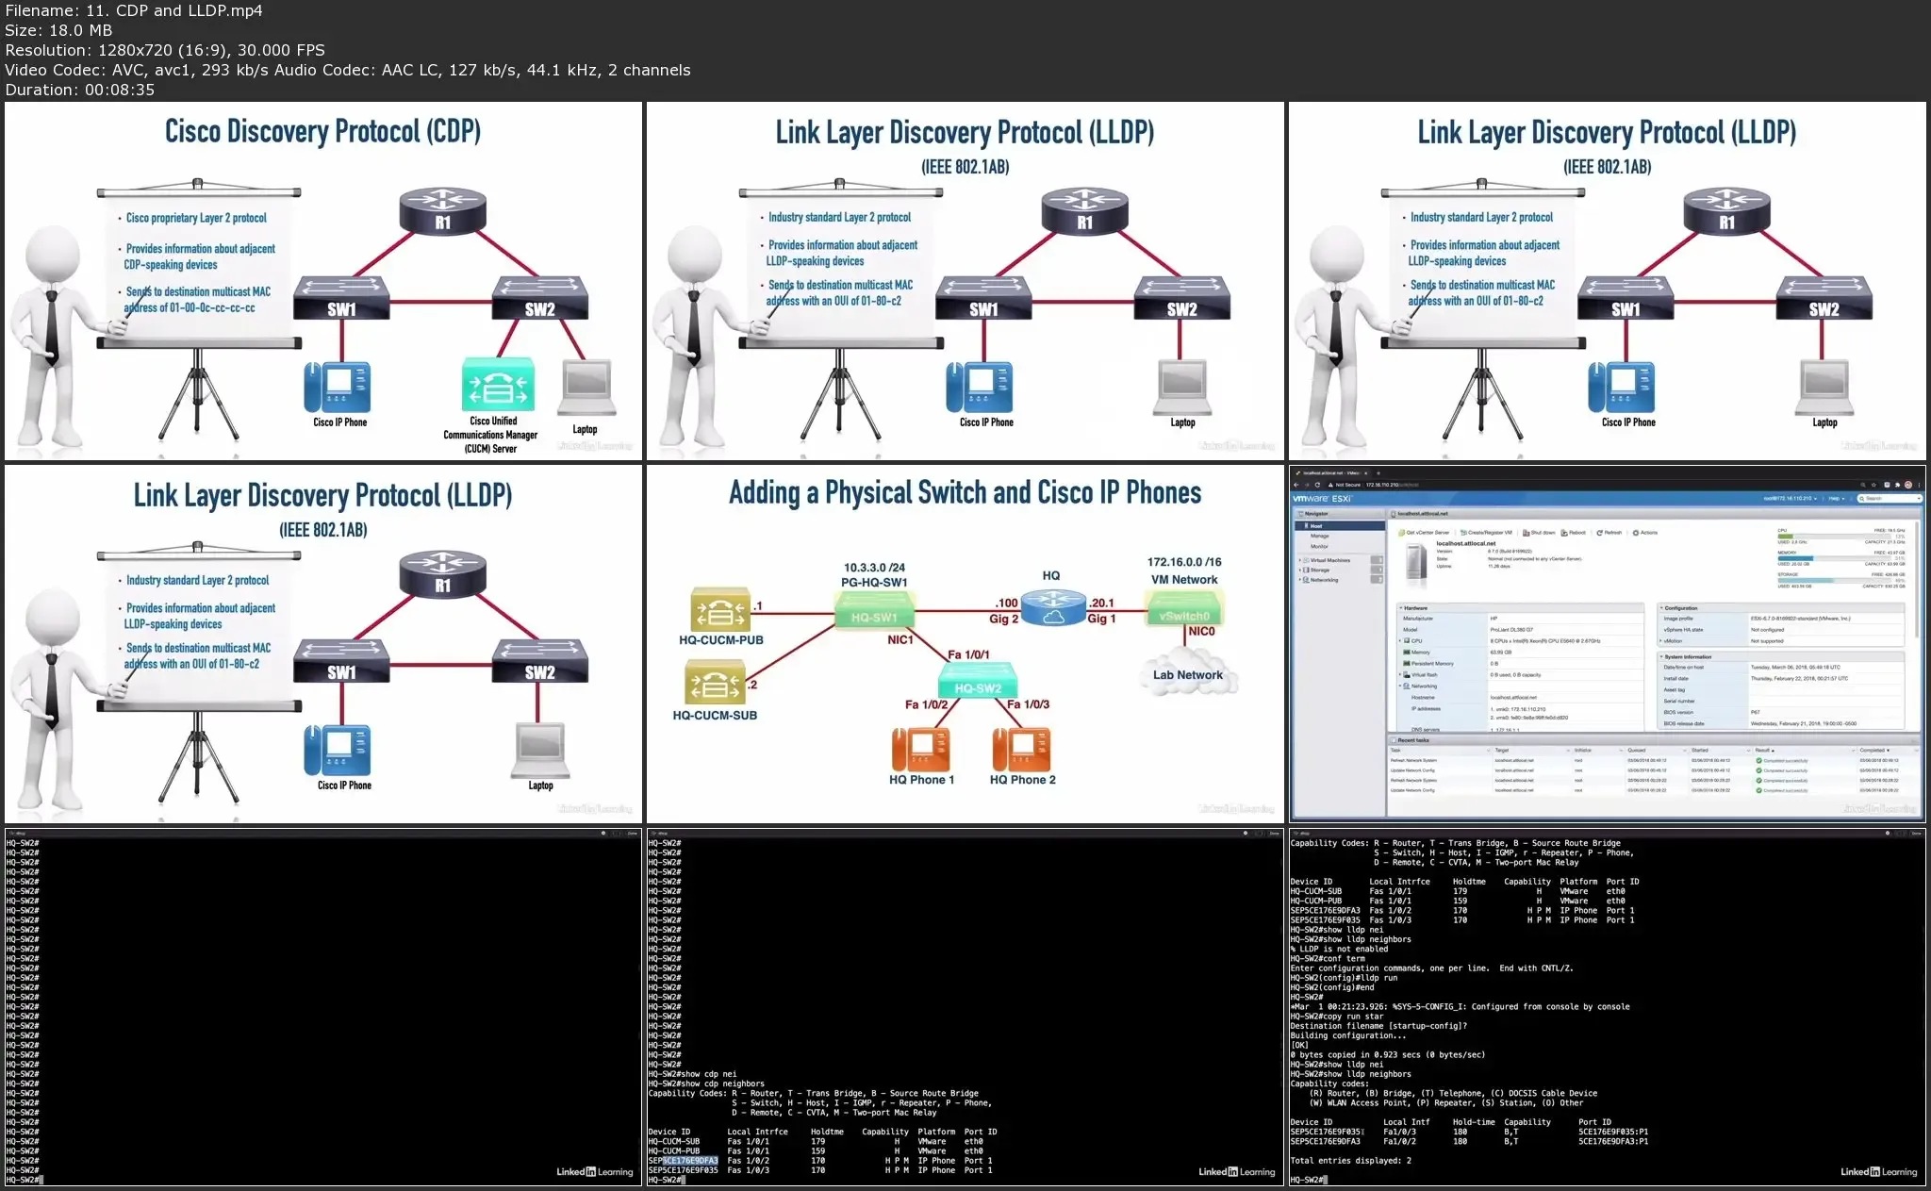This screenshot has width=1931, height=1191.
Task: Expand the CPU row in the Hardware panel
Action: tap(1400, 640)
